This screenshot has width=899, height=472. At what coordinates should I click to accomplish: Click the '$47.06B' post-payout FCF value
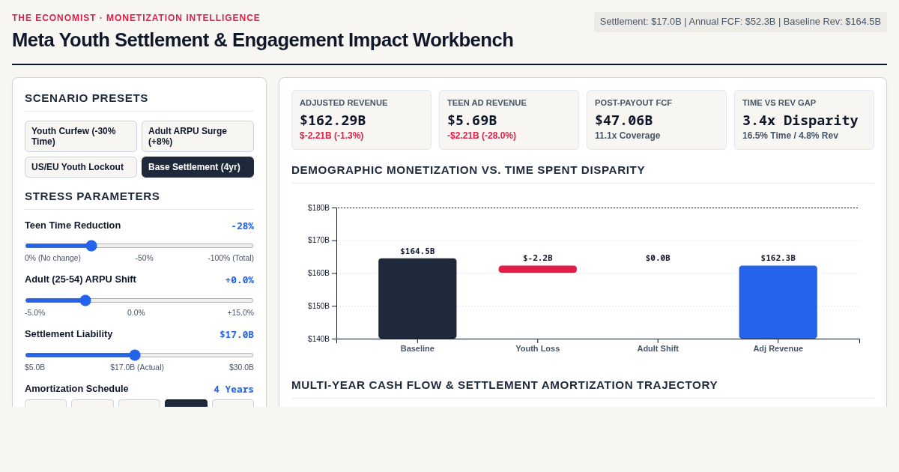[624, 120]
